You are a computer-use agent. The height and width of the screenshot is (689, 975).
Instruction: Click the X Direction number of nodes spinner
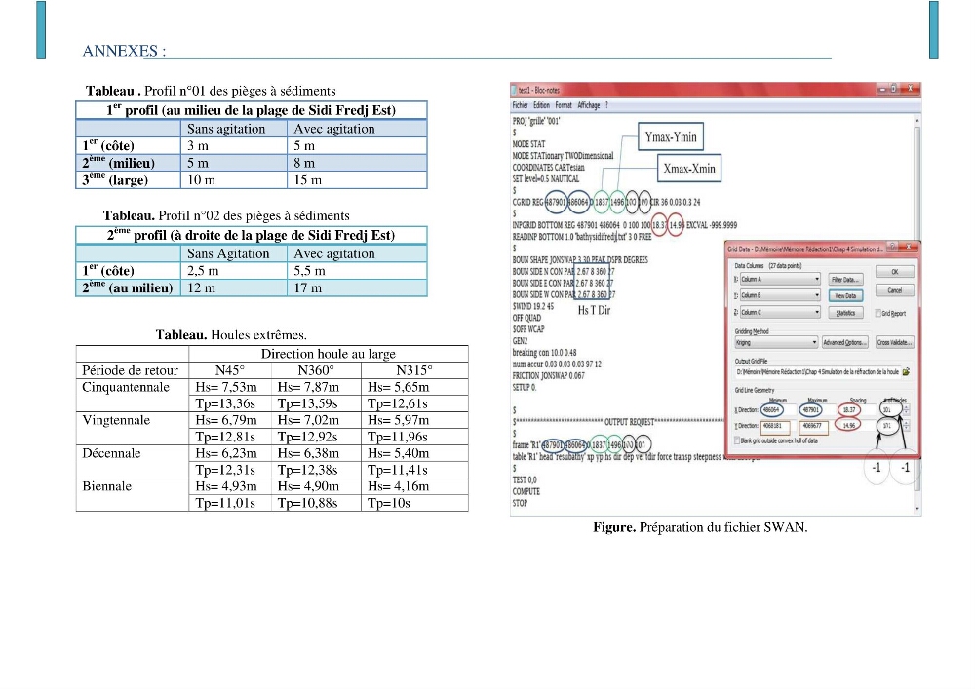pos(906,409)
